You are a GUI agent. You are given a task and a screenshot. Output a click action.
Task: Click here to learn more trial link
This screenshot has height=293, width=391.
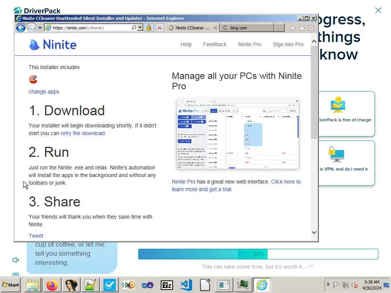click(x=236, y=185)
